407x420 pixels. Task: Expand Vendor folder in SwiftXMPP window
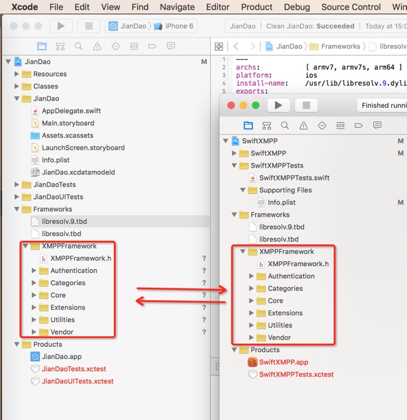(251, 337)
